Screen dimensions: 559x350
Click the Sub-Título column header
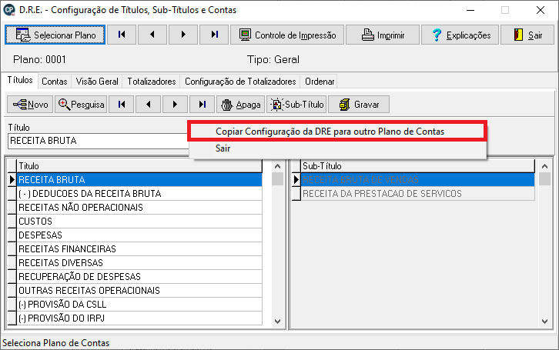[418, 166]
